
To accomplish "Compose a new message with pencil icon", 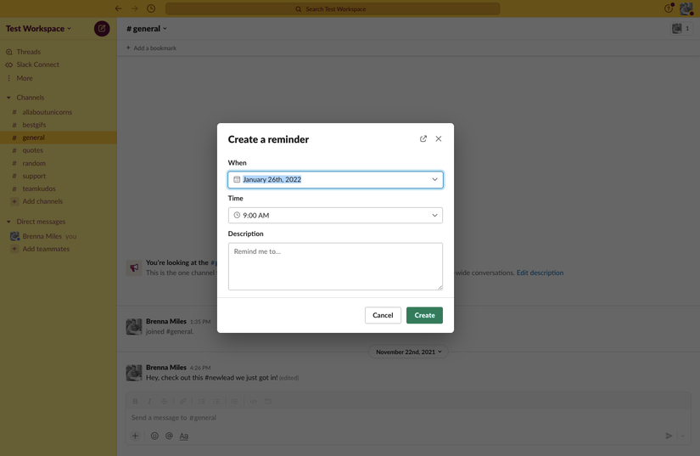I will [102, 29].
